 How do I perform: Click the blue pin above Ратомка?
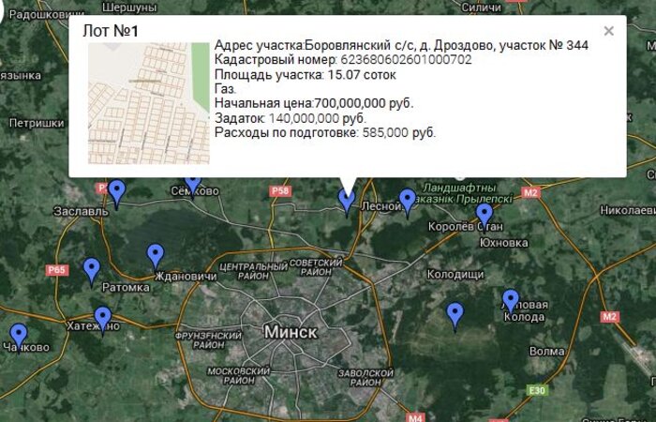[x=91, y=270]
